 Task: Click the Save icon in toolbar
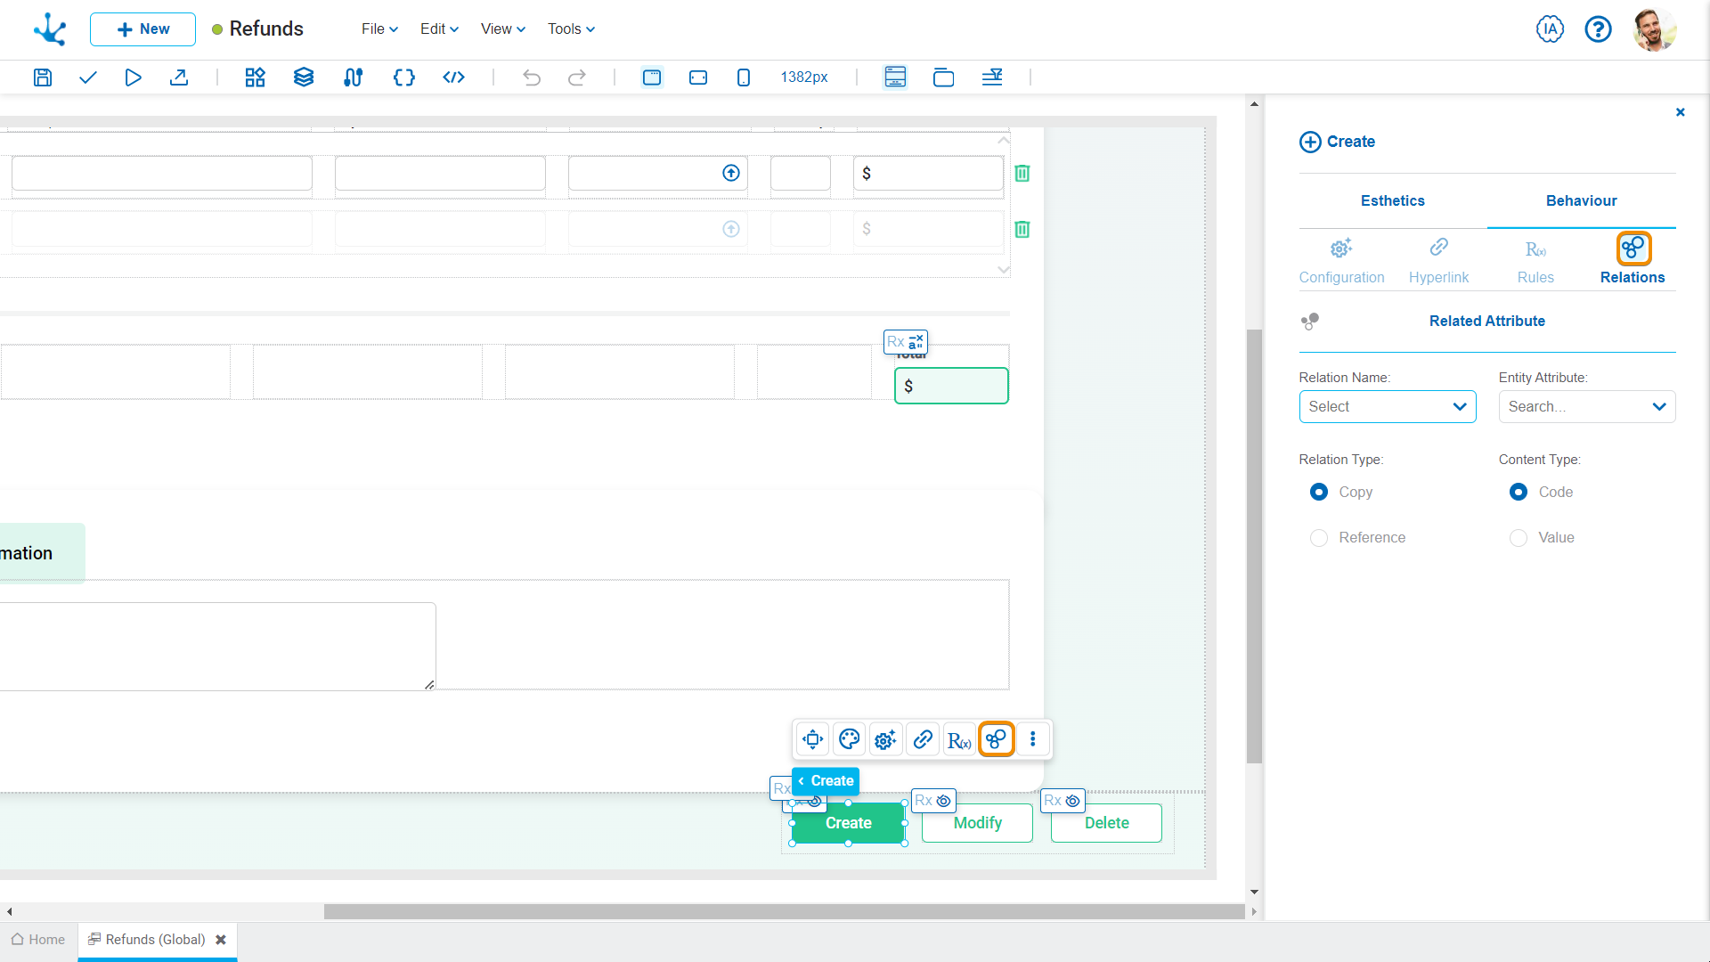(x=43, y=77)
